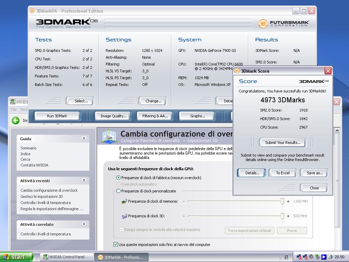
Task: Open 'Controlla i livelli di temperatura' under Attività correlate
Action: click(x=46, y=234)
